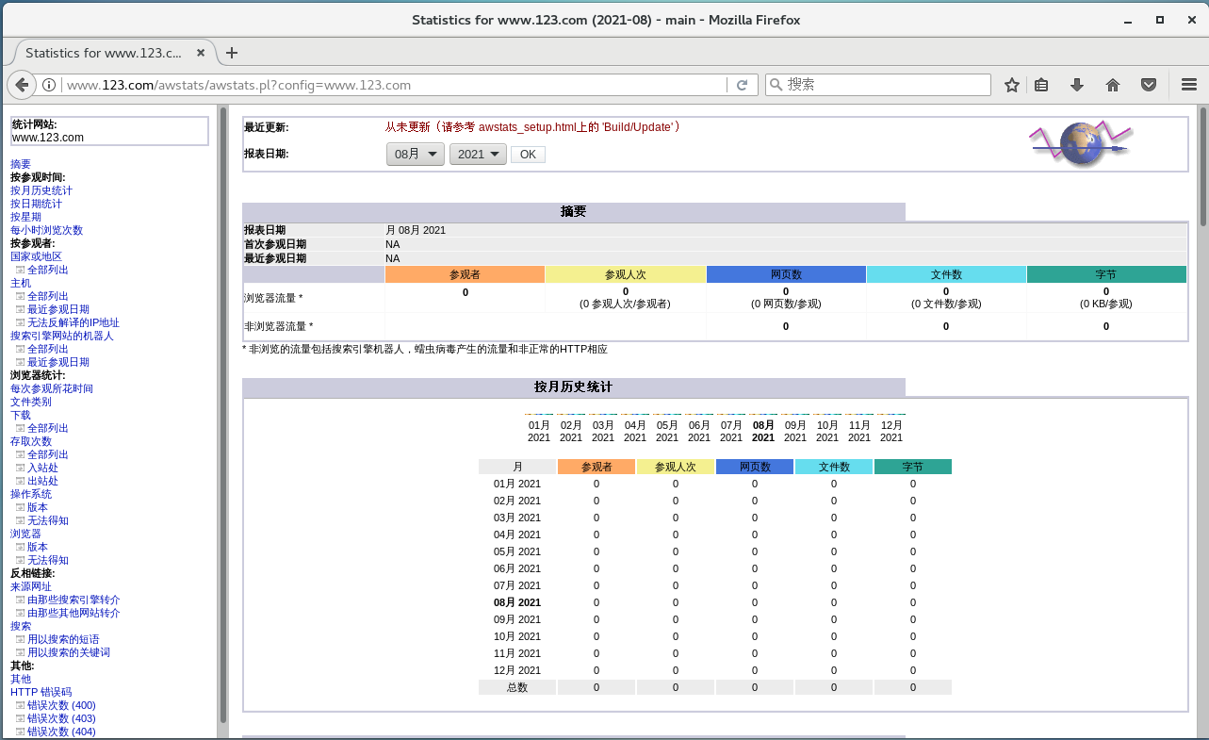Open 每次参观所花时间 sidebar link
1209x740 pixels.
coord(52,388)
